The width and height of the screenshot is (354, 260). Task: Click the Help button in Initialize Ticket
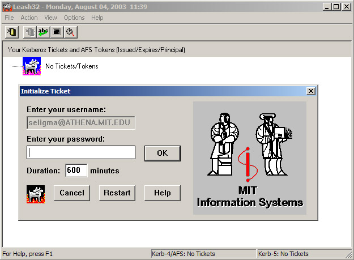(x=162, y=193)
